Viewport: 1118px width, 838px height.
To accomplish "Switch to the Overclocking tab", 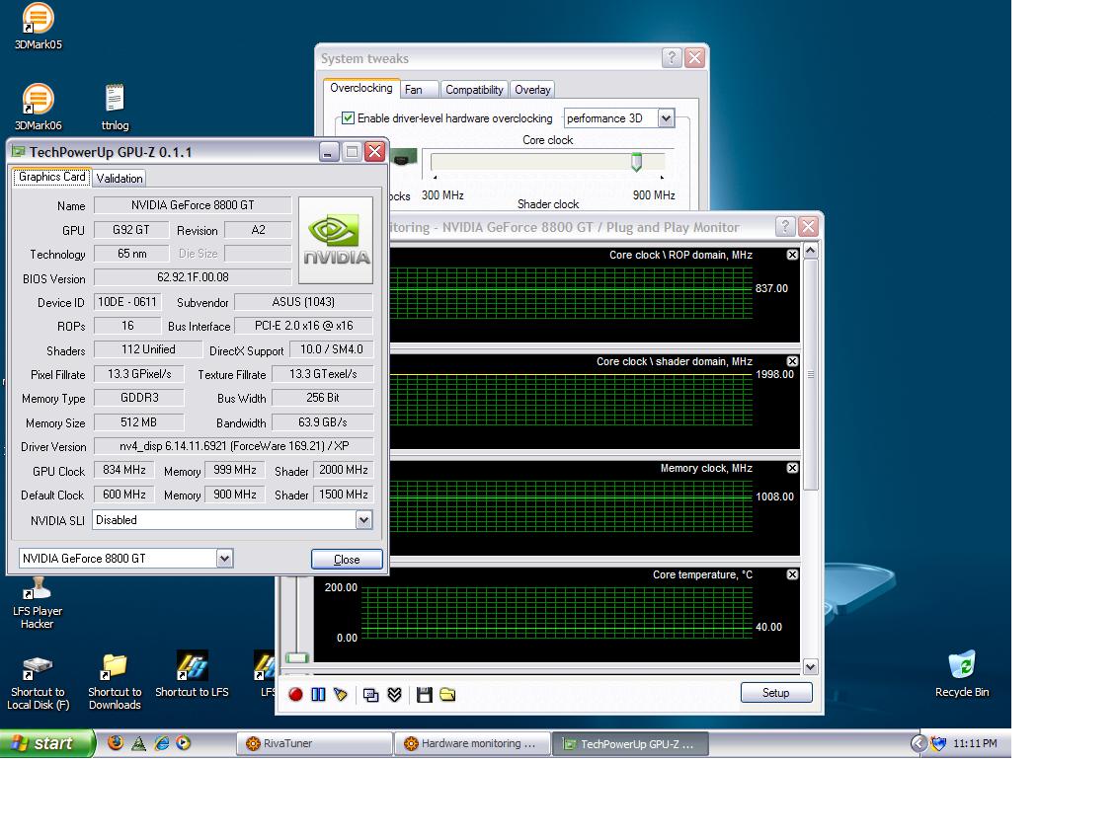I will [x=360, y=88].
